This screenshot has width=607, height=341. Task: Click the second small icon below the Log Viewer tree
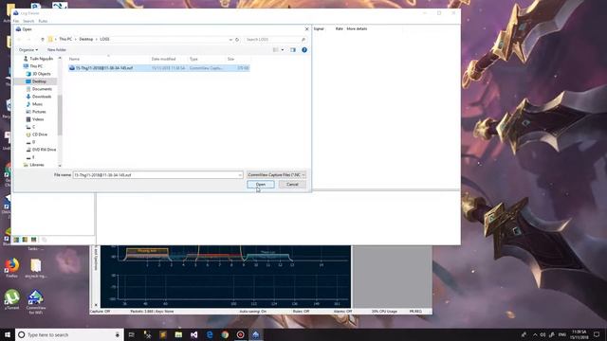click(25, 240)
